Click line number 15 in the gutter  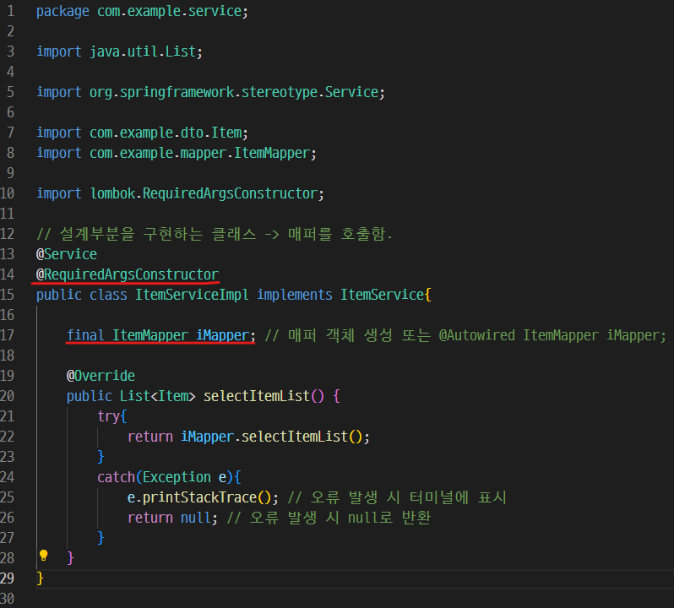click(8, 295)
